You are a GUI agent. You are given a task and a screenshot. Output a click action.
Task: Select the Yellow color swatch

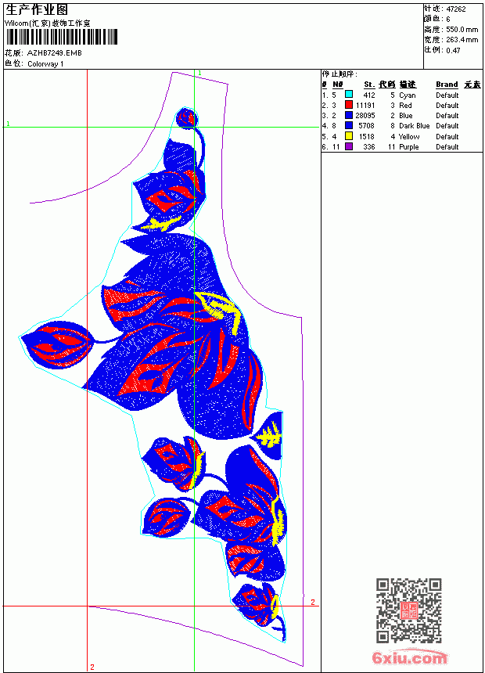(x=349, y=136)
